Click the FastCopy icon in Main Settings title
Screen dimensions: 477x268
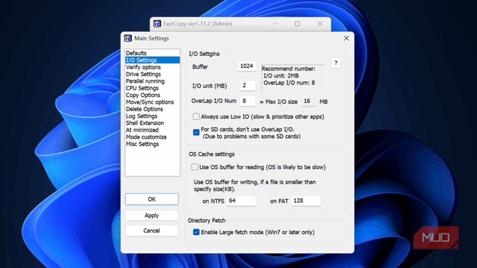coord(128,38)
